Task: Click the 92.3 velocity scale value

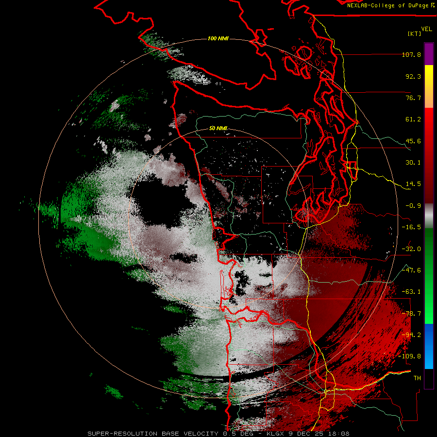Action: 413,76
